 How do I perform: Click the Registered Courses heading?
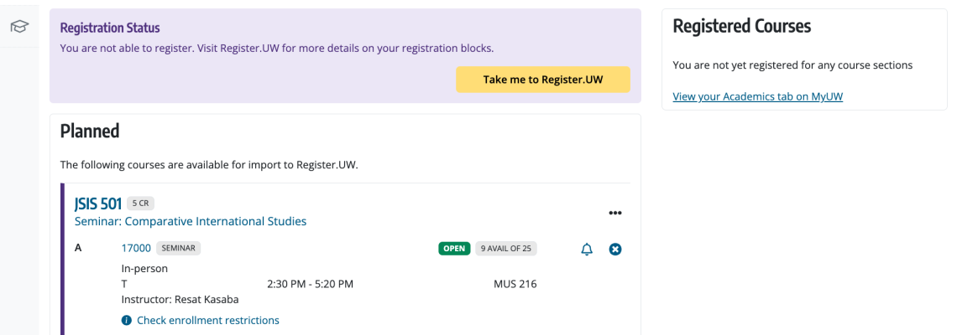click(741, 26)
